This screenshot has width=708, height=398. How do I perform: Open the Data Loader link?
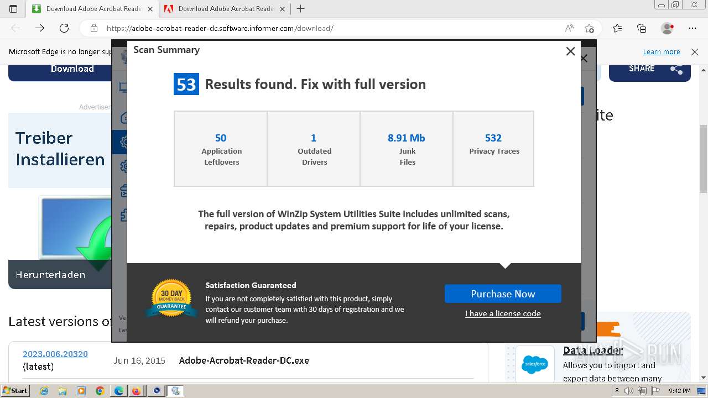pyautogui.click(x=593, y=350)
